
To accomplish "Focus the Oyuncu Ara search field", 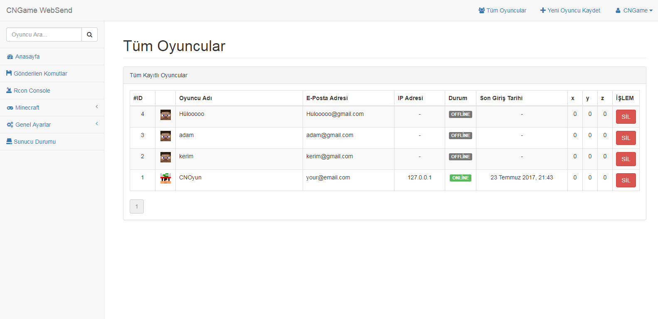I will (44, 34).
